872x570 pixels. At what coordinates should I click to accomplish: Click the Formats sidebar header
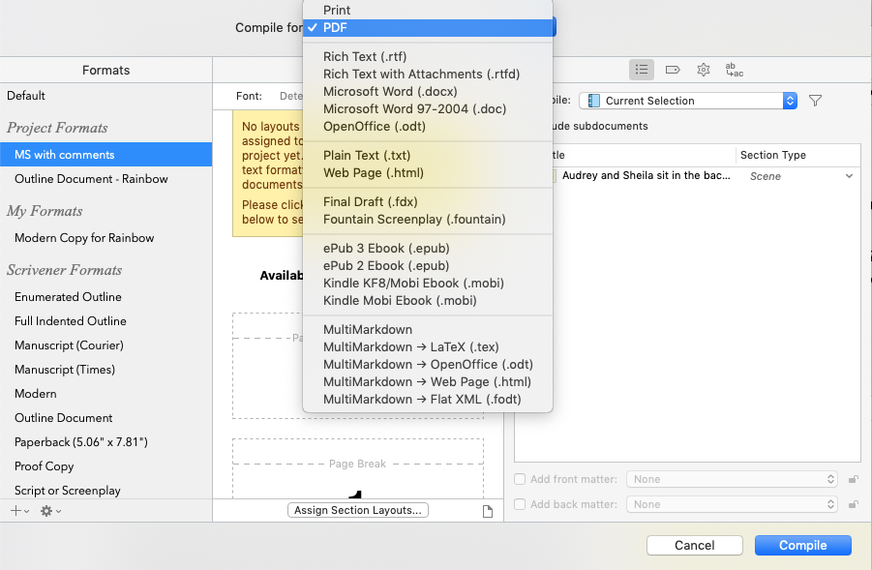pos(105,70)
